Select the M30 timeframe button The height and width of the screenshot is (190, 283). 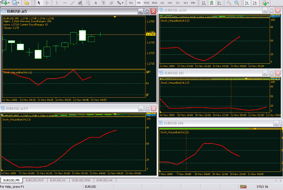click(154, 3)
